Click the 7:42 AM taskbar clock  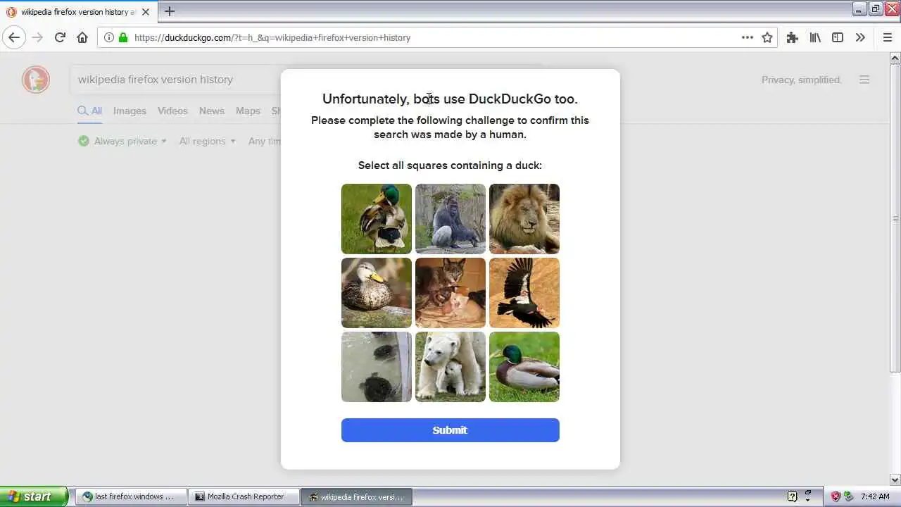click(875, 496)
